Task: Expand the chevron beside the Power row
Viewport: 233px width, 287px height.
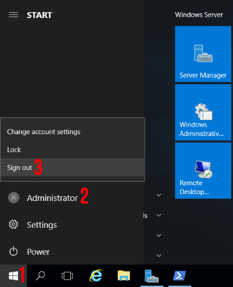Action: pyautogui.click(x=159, y=256)
